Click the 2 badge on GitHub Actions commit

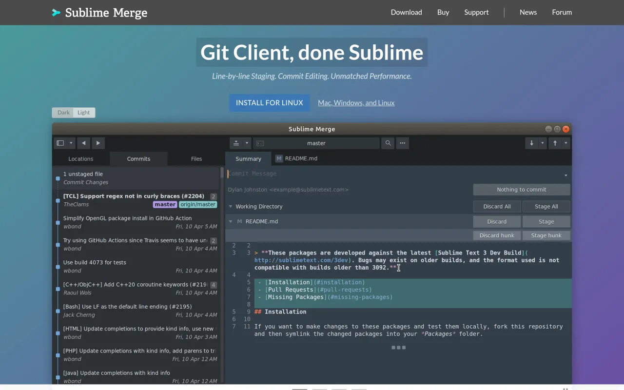pyautogui.click(x=214, y=241)
